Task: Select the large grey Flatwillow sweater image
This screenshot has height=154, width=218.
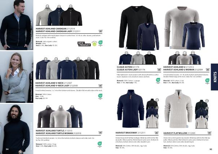Action: pyautogui.click(x=178, y=109)
